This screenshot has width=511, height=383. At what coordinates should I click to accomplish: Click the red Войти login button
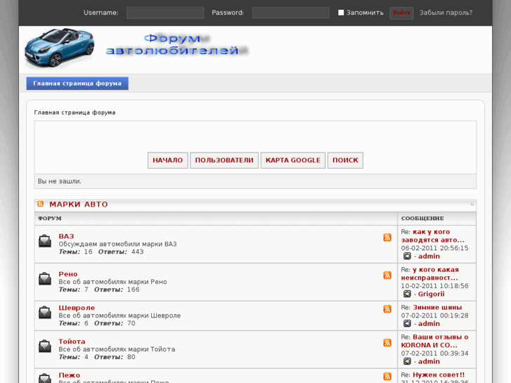(401, 13)
